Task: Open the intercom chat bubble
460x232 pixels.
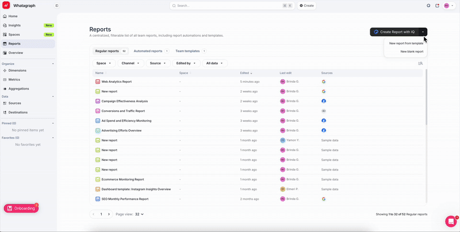Action: (x=451, y=221)
